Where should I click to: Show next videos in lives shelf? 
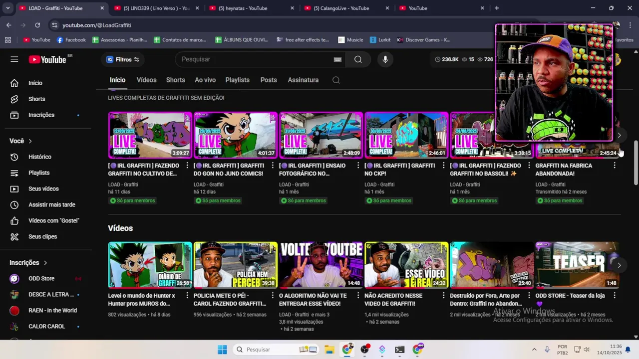click(619, 135)
